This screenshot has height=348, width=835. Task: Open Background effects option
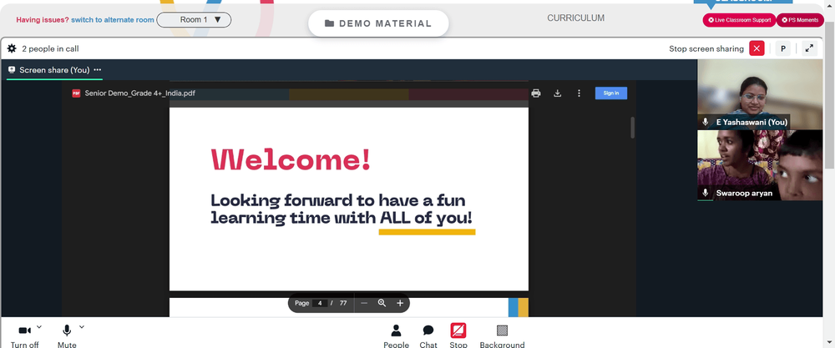[x=502, y=336]
